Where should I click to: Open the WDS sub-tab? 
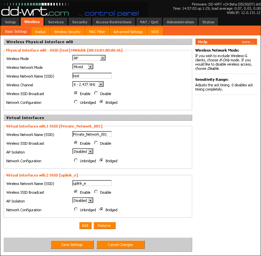pos(155,32)
